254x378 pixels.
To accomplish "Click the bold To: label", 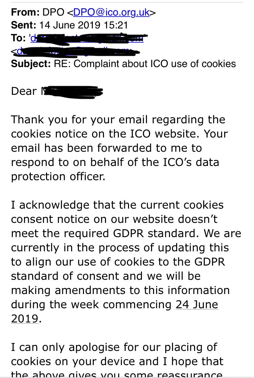I will 18,38.
